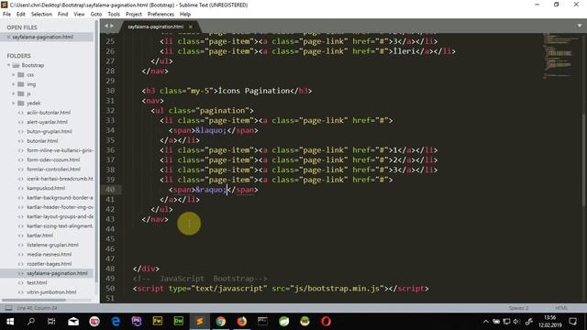Open form-odev-cozum.html in sidebar
Viewport: 587px width, 330px height.
[x=53, y=159]
